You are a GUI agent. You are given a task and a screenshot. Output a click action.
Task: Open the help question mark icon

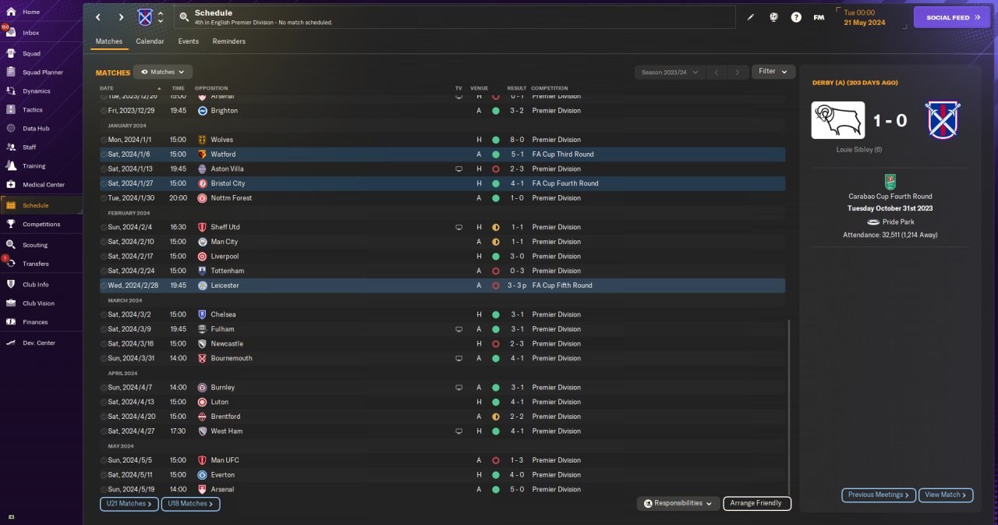coord(796,17)
